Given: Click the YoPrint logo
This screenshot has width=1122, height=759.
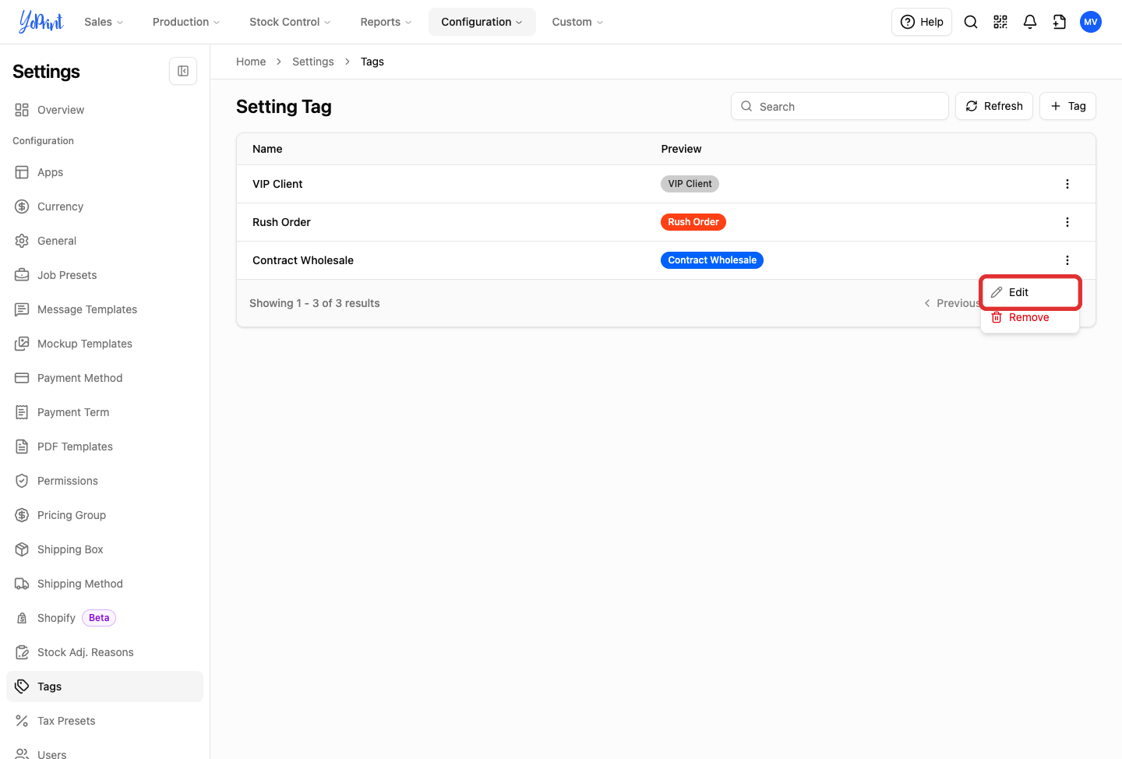Looking at the screenshot, I should point(41,22).
